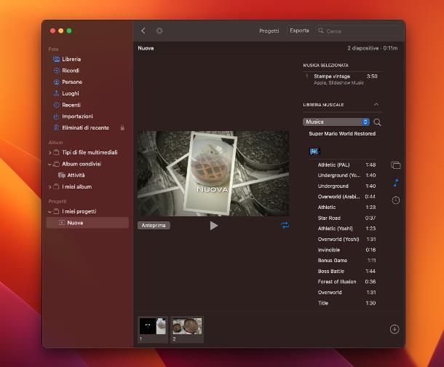
Task: Select the Super Mario World album artwork
Action: (314, 151)
